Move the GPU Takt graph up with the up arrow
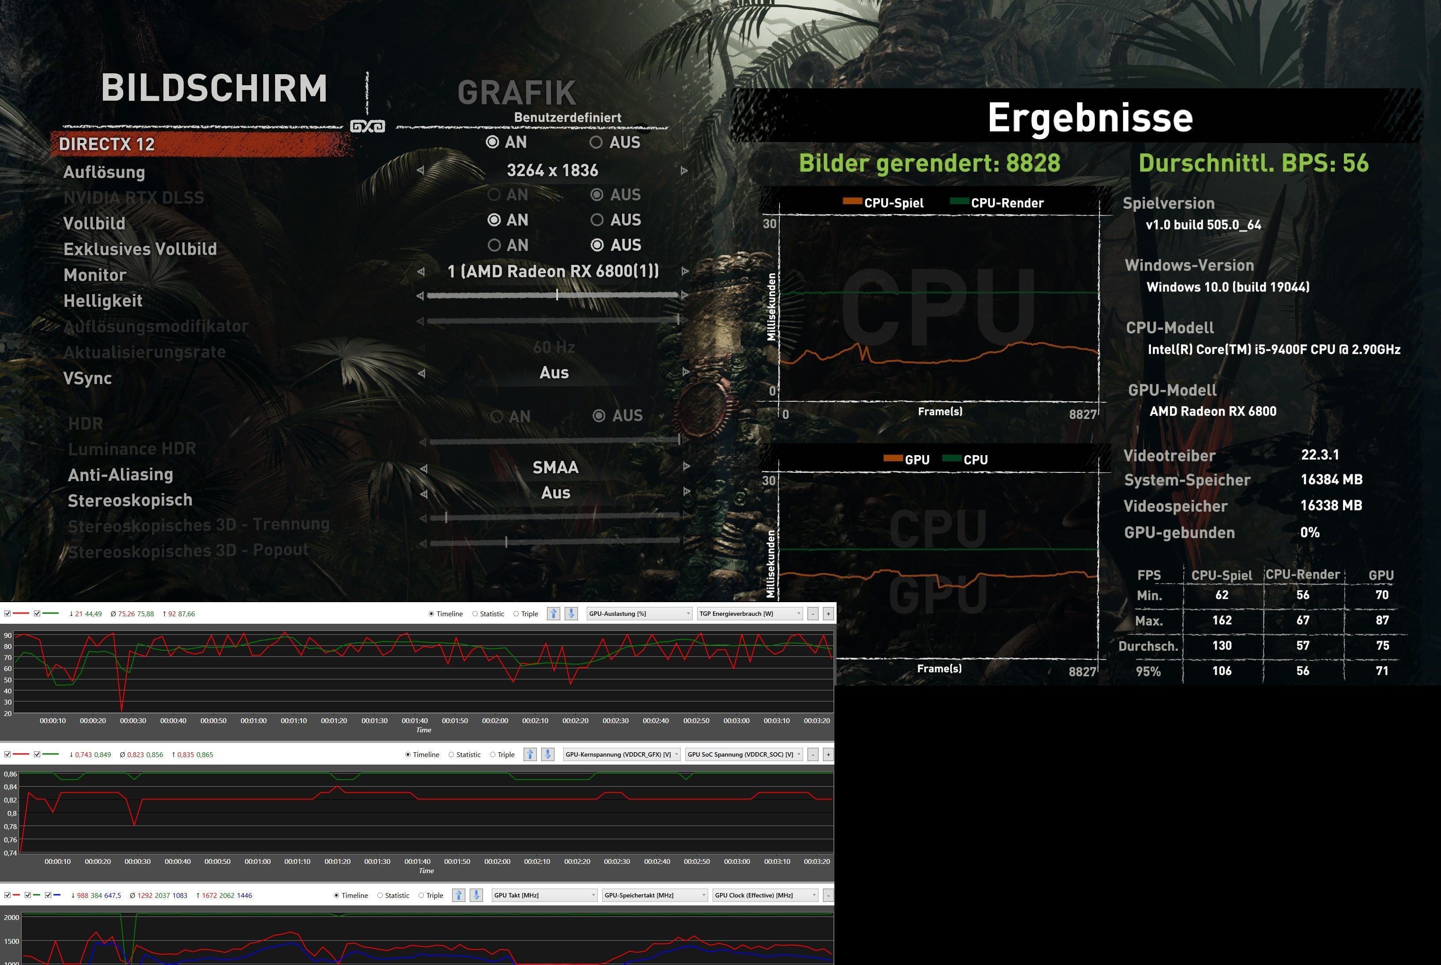 [x=459, y=895]
